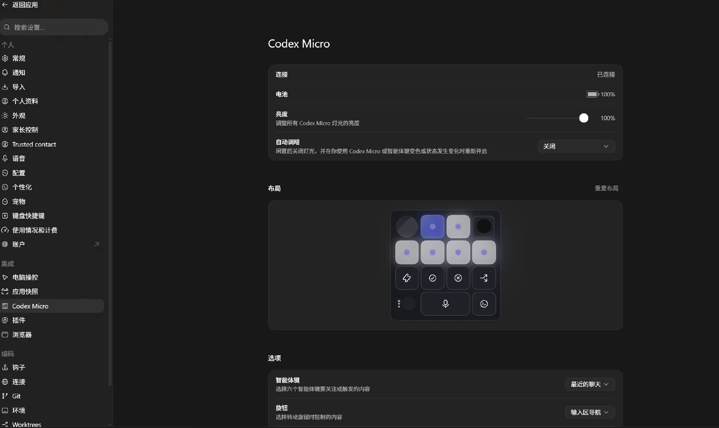The image size is (719, 428).
Task: Click the gear icon beside 常规
Action: point(5,58)
